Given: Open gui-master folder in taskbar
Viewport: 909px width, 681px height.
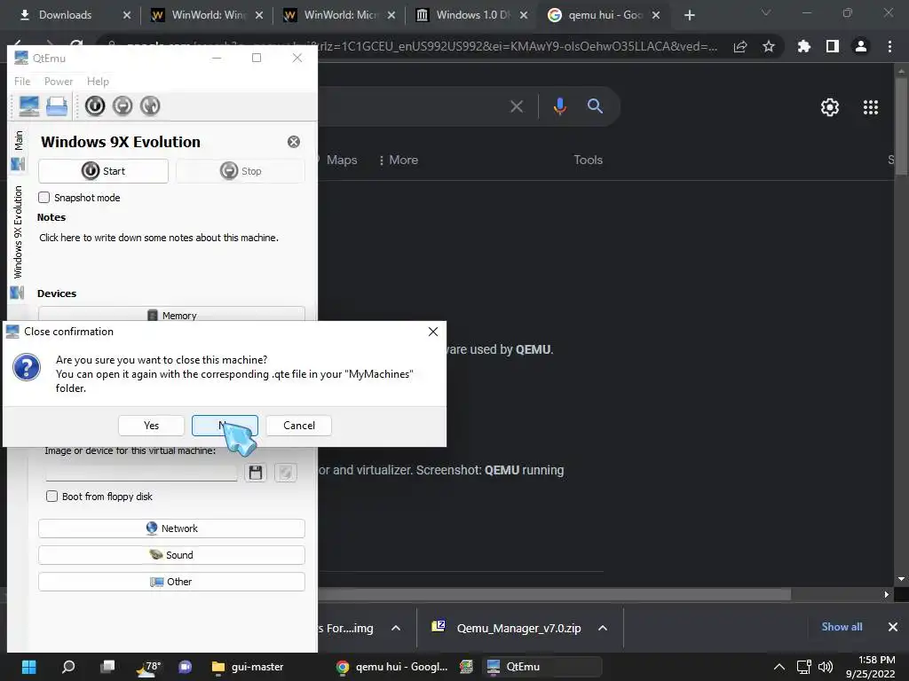Looking at the screenshot, I should click(248, 667).
